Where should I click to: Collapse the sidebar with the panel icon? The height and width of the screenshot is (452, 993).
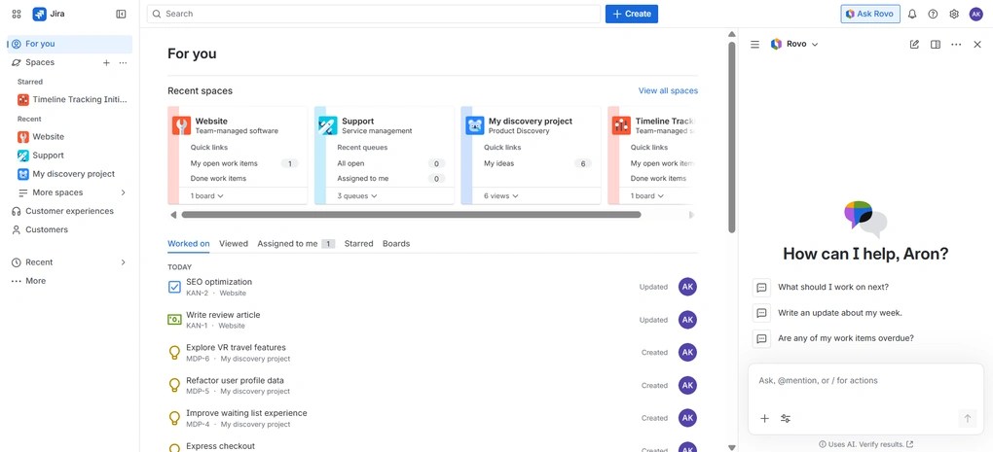[x=121, y=14]
